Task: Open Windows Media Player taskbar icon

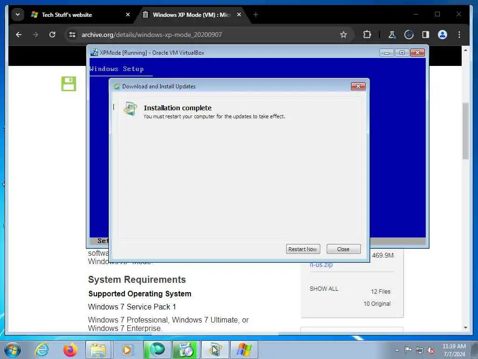Action: click(x=127, y=350)
